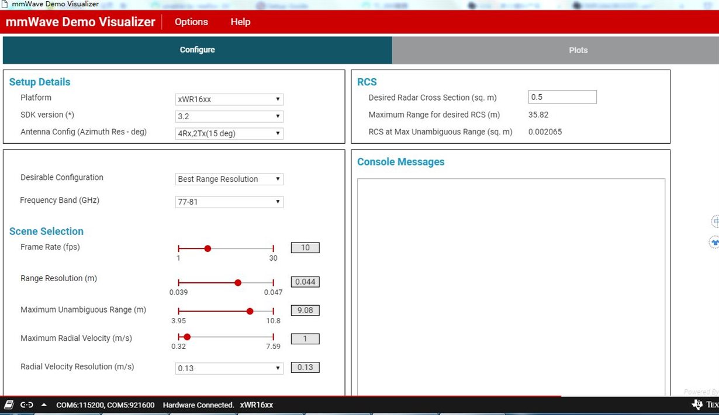Screen dimensions: 719x415
Task: Click the Frame Rate slider maximum label 30
Action: pyautogui.click(x=273, y=258)
